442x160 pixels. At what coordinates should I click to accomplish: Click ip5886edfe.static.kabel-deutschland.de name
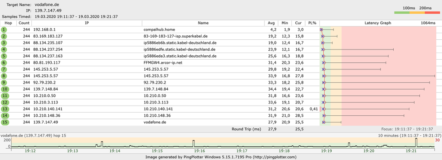180,50
